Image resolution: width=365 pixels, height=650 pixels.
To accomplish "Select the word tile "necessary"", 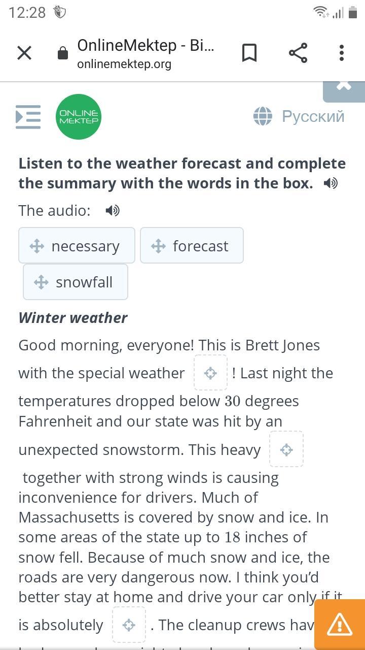I will [x=77, y=246].
